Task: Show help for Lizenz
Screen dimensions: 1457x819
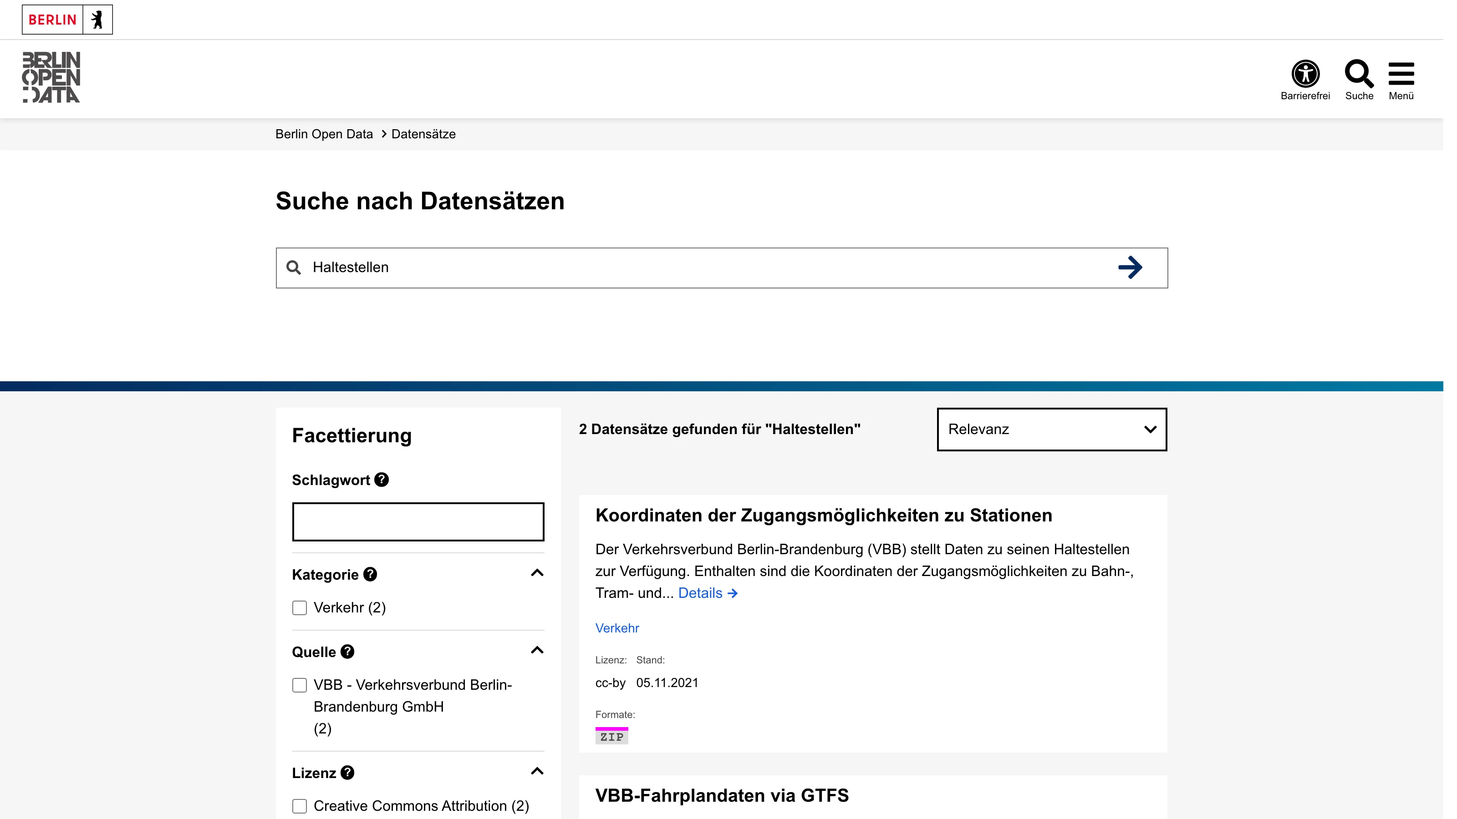Action: click(x=347, y=773)
